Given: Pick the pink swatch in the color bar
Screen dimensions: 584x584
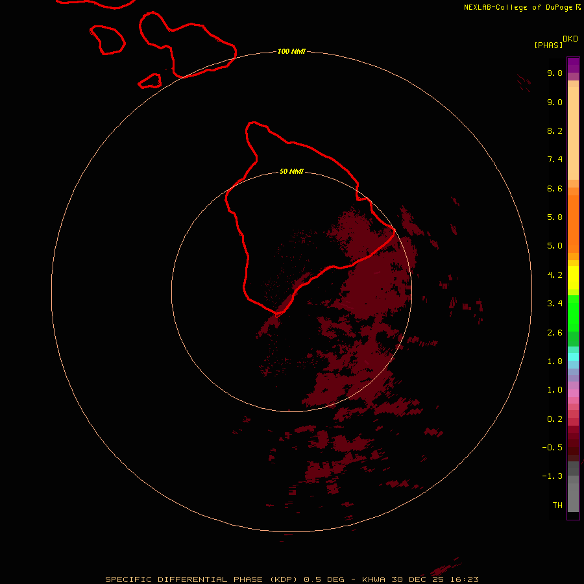Looking at the screenshot, I should click(573, 393).
